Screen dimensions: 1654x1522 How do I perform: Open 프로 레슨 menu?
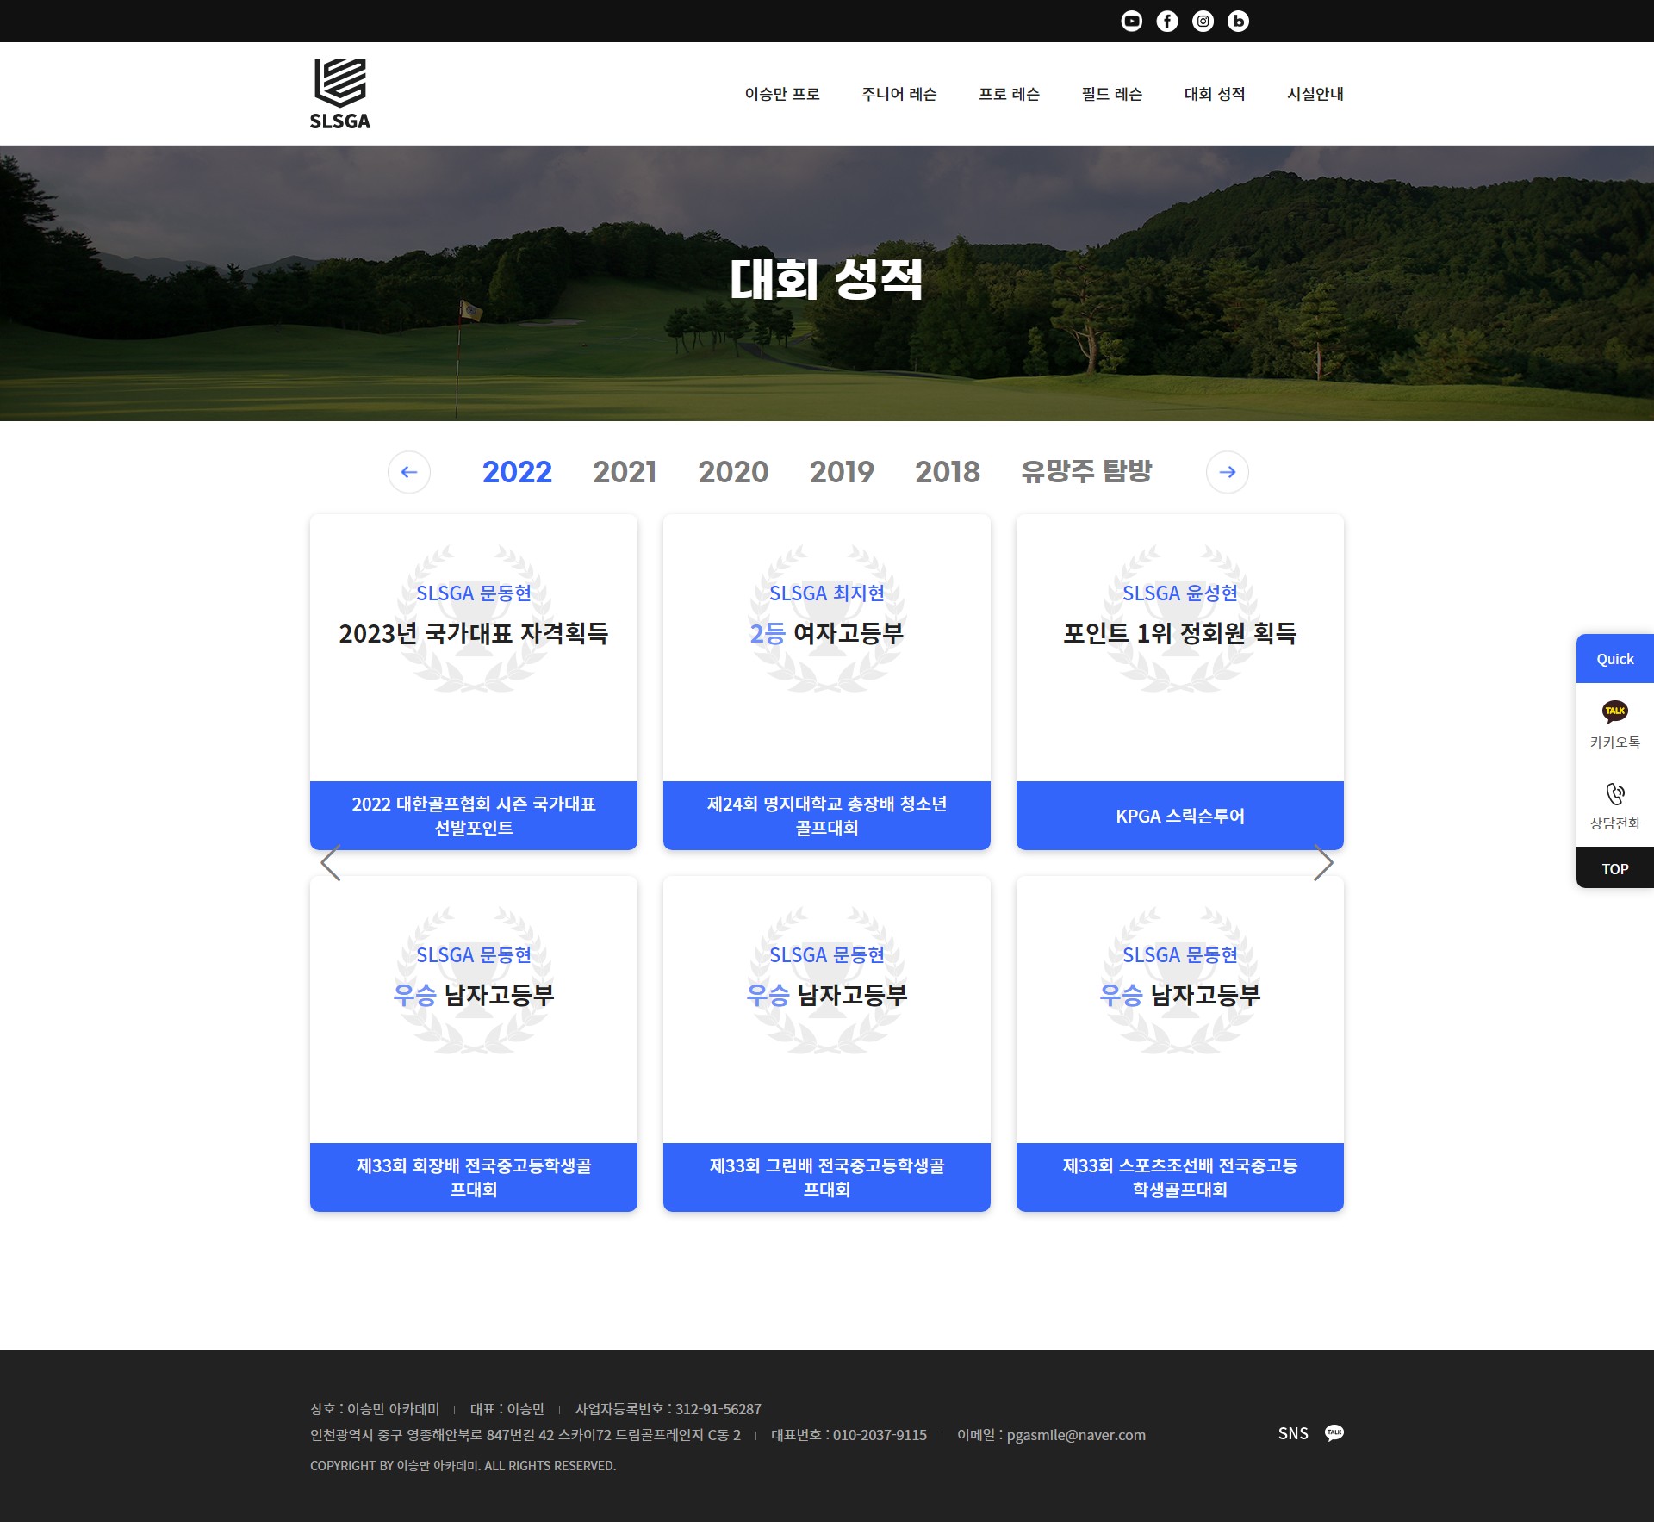[x=1009, y=94]
